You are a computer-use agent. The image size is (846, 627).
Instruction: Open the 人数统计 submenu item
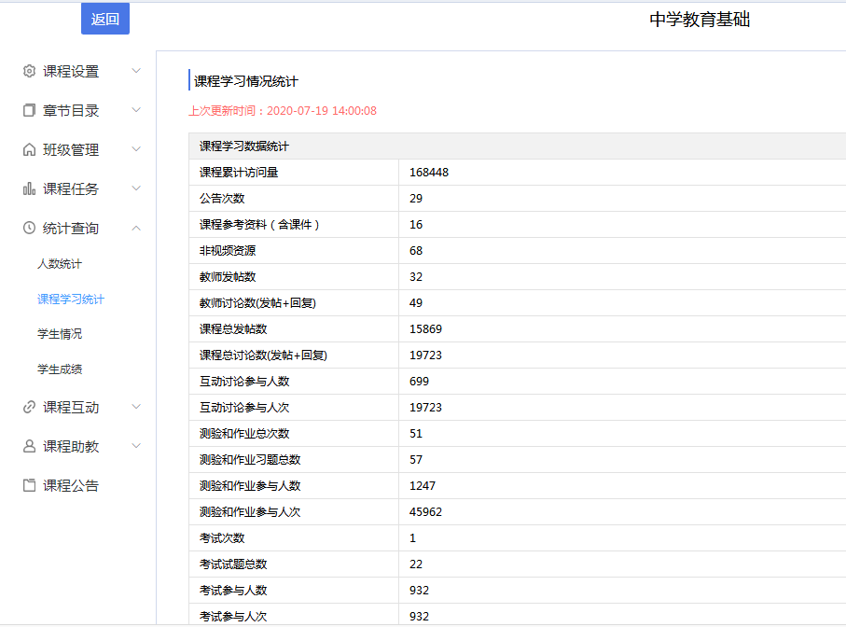60,264
